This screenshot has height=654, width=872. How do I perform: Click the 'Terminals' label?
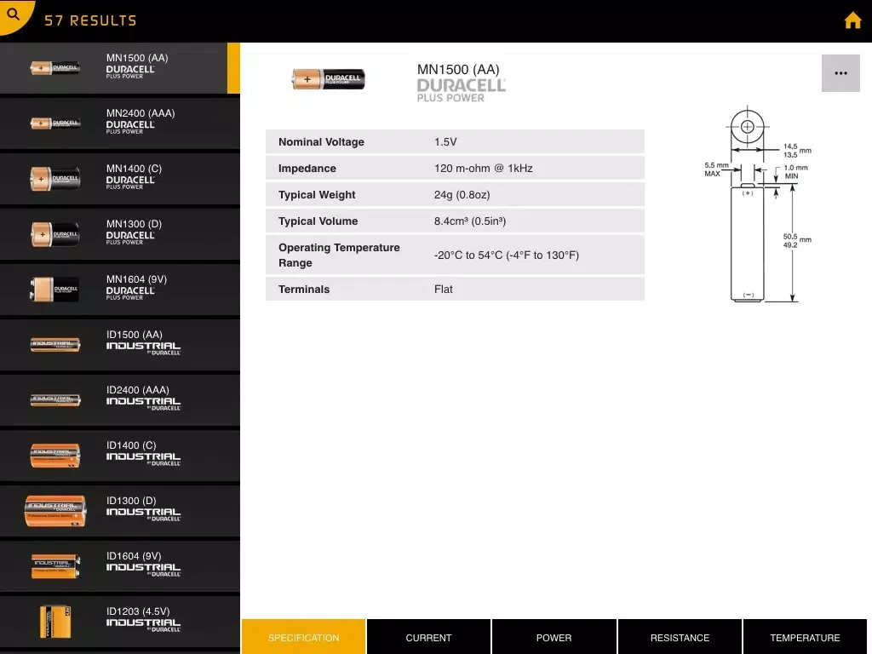click(x=304, y=290)
